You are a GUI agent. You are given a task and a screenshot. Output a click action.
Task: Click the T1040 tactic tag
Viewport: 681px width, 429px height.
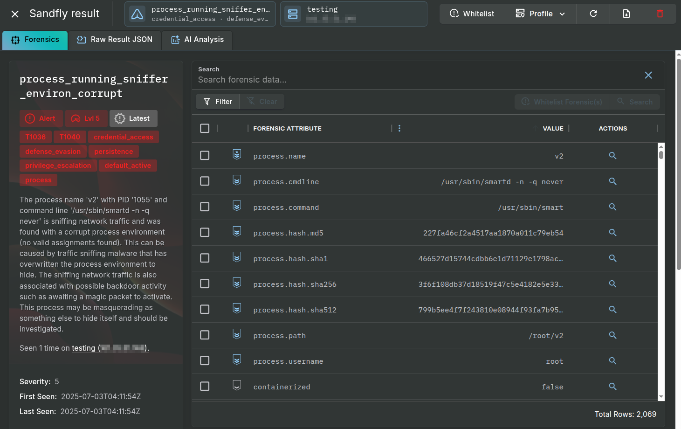[x=70, y=137]
